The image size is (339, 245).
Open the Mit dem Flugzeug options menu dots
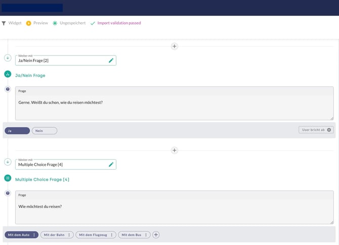(x=112, y=235)
